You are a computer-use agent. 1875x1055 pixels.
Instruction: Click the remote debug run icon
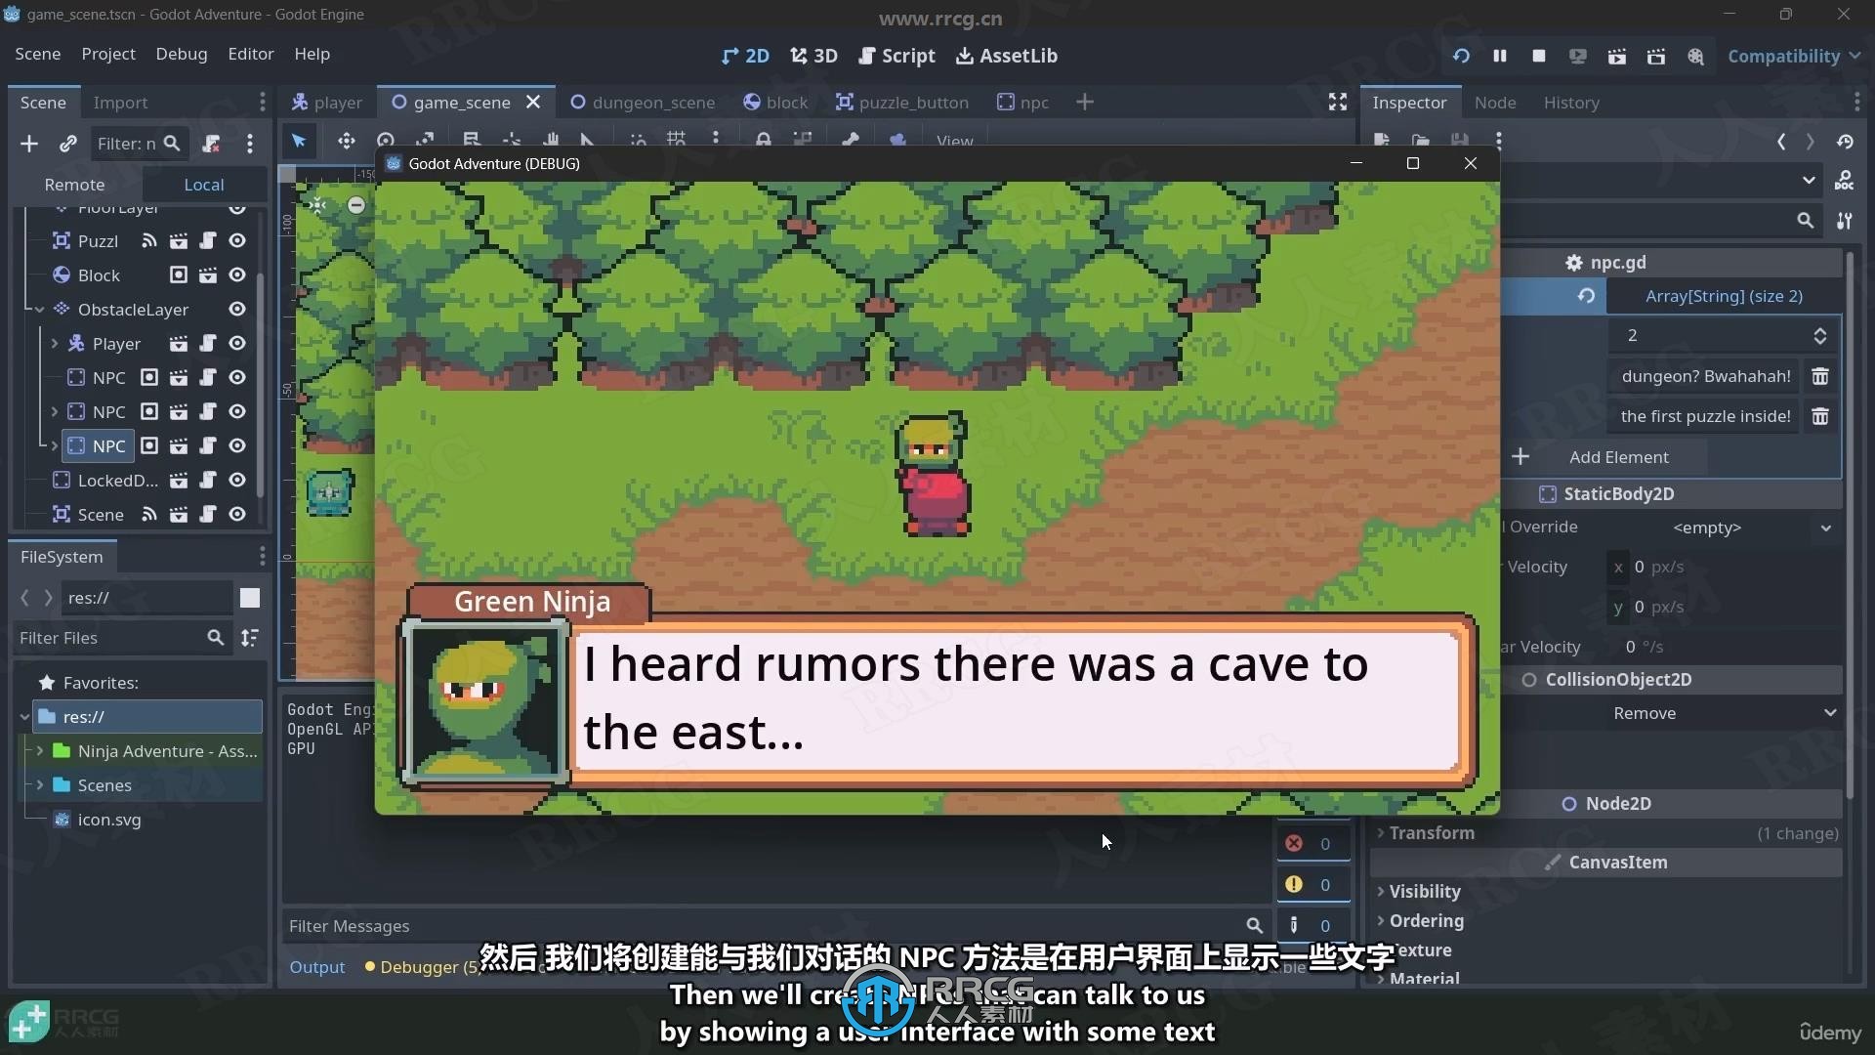[x=1577, y=56]
